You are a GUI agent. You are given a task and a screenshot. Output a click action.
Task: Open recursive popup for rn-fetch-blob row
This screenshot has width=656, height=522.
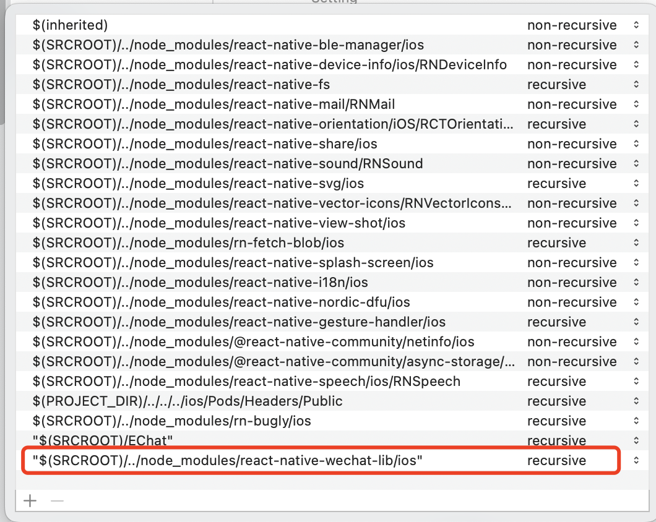(636, 243)
